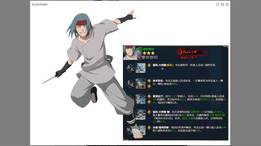Click the original-size view icon in header

pos(222,4)
